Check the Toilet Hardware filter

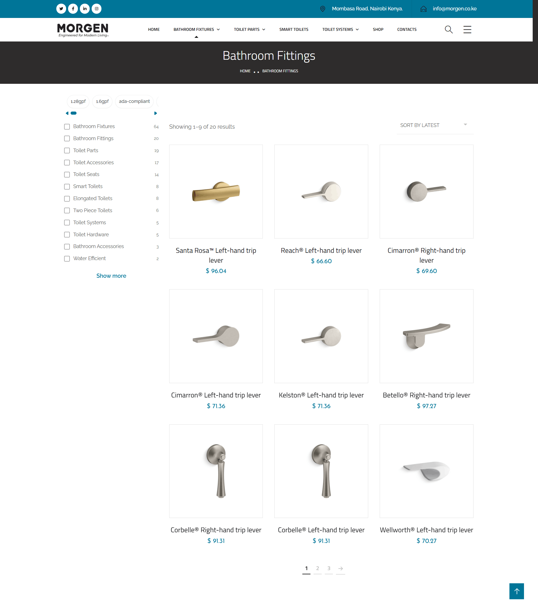pyautogui.click(x=67, y=235)
